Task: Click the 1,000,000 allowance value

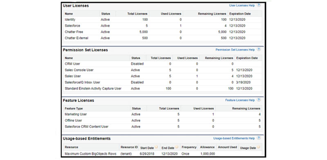Action: pyautogui.click(x=208, y=154)
